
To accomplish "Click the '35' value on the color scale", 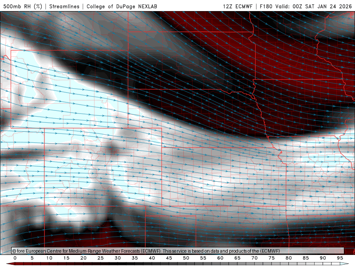I will click(135, 258).
